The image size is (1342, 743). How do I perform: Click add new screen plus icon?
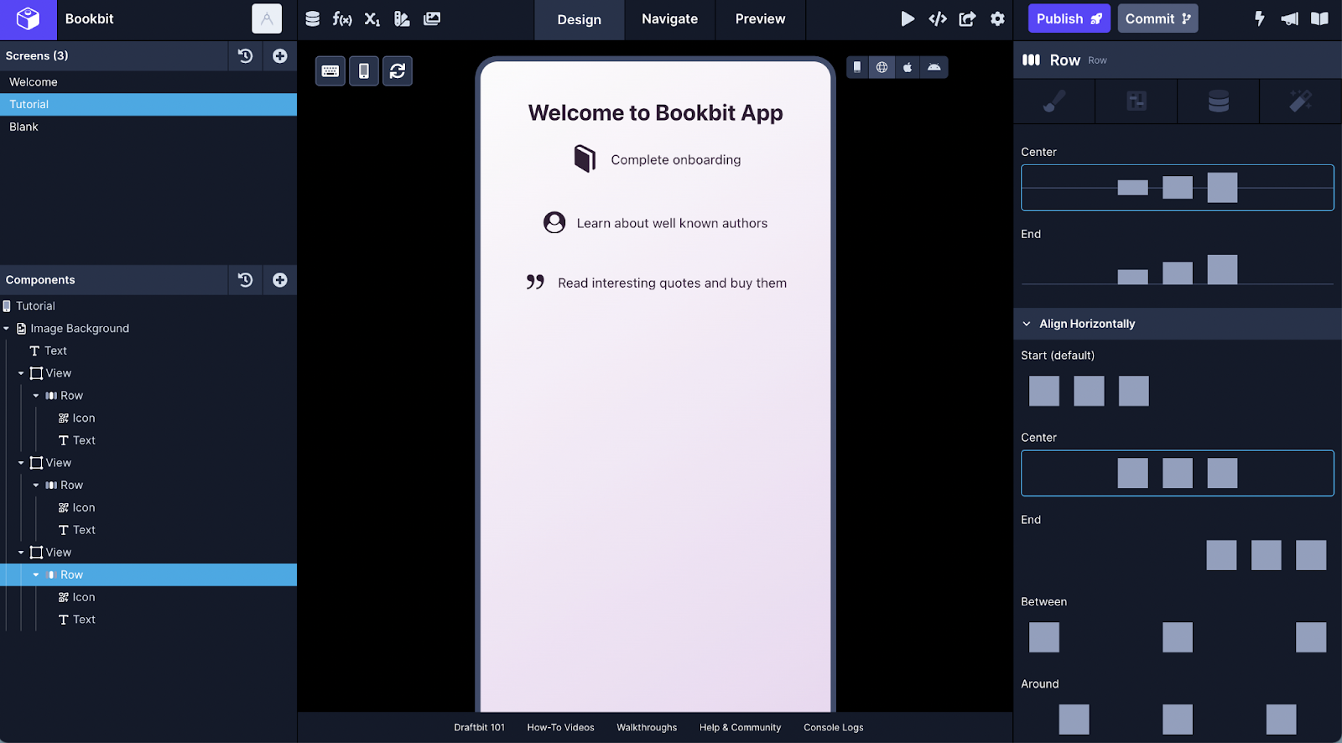point(280,55)
